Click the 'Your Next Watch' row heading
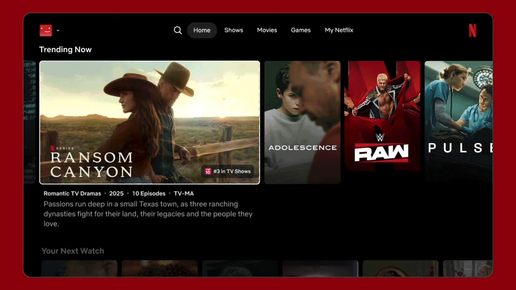This screenshot has width=516, height=290. point(73,251)
